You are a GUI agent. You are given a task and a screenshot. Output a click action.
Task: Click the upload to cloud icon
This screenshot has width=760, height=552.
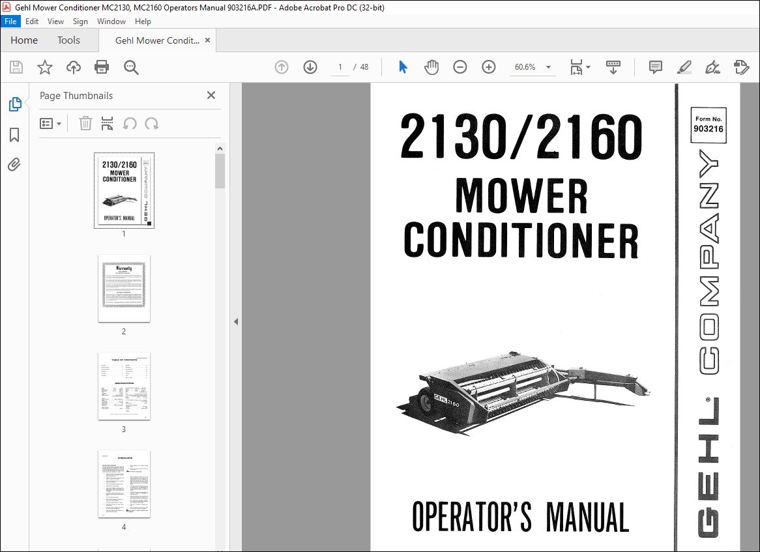73,67
